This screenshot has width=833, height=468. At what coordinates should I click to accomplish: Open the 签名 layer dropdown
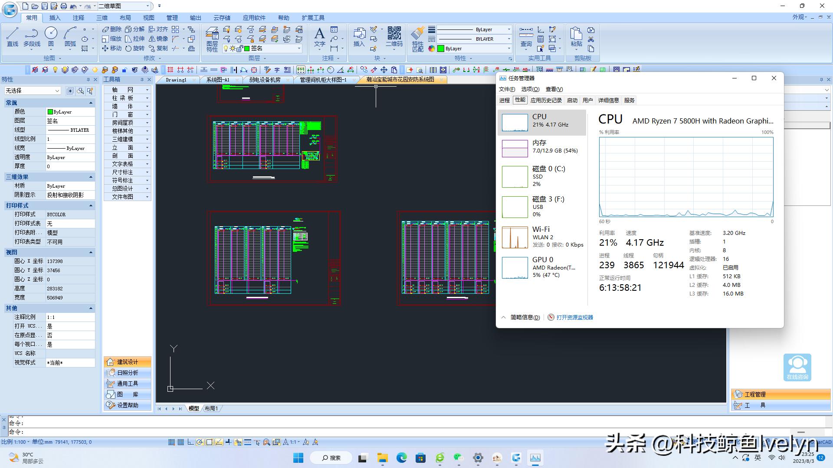pyautogui.click(x=299, y=49)
